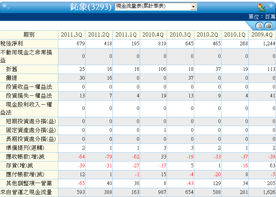
Task: Click -65 in the 其他調整項－營業 row
Action: click(81, 183)
